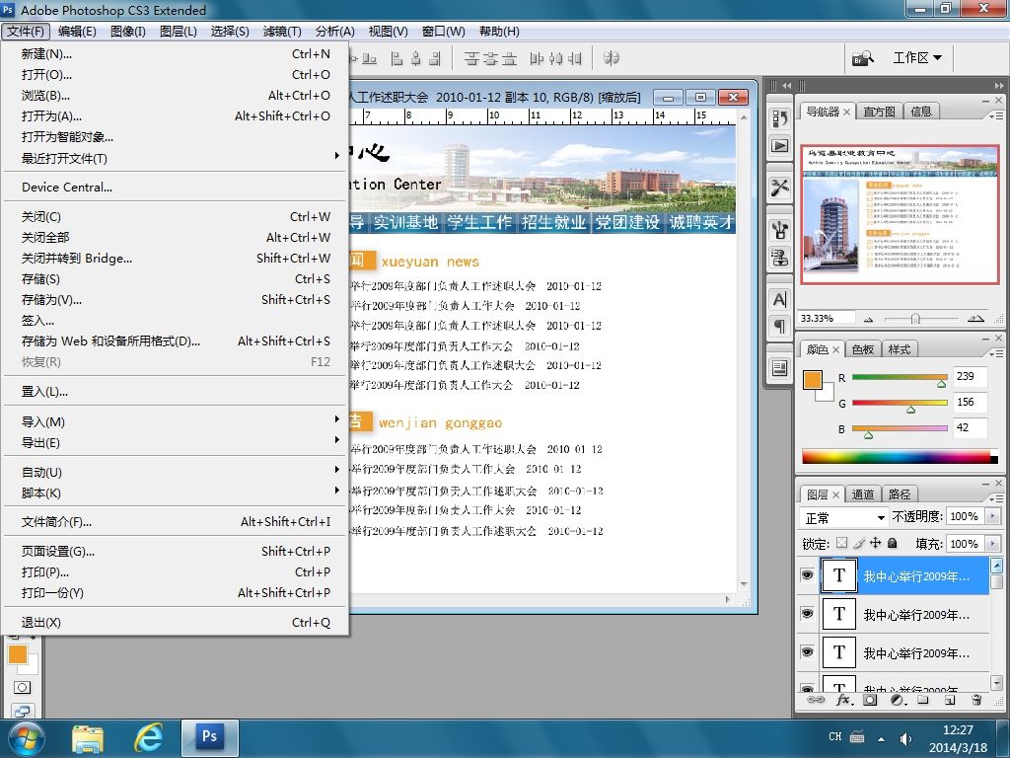Click the R channel slider
The image size is (1010, 758).
tap(900, 378)
